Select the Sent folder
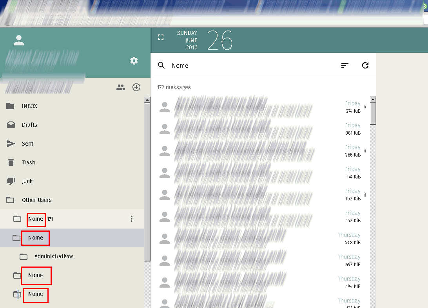 pyautogui.click(x=27, y=144)
